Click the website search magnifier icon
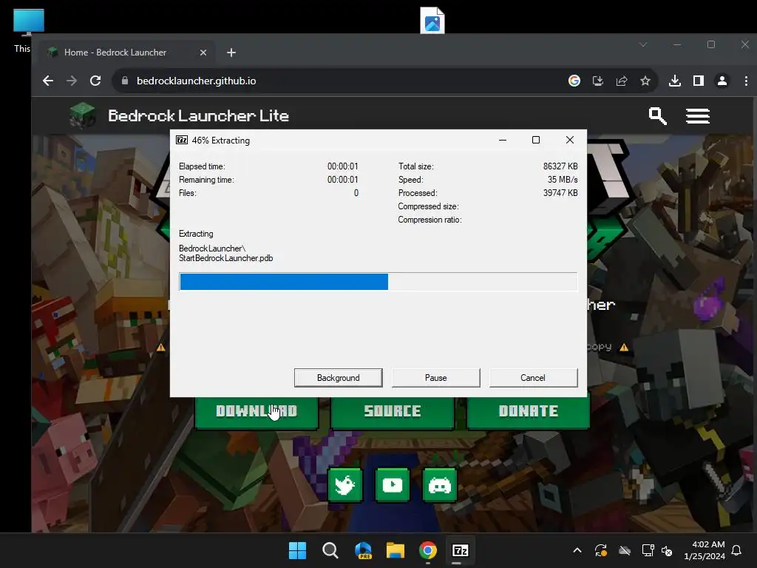 [x=657, y=116]
